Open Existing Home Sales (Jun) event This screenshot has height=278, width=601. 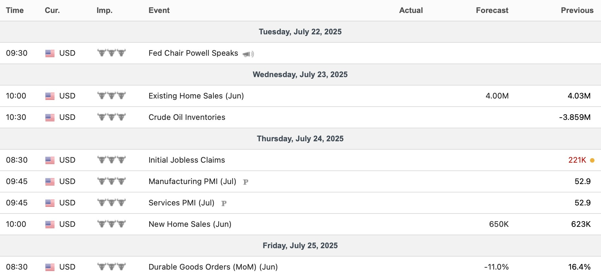[x=196, y=96]
